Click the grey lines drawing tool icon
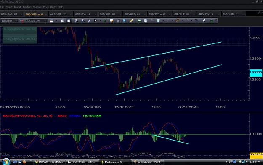The image size is (263, 165). [168, 21]
